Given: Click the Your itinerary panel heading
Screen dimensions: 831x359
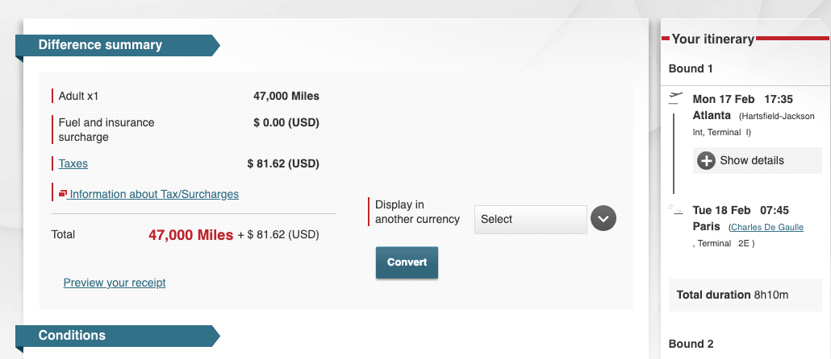Looking at the screenshot, I should 712,39.
